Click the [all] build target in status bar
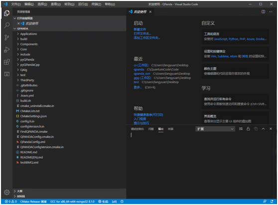Image resolution: width=278 pixels, height=205 pixels. pyautogui.click(x=115, y=202)
